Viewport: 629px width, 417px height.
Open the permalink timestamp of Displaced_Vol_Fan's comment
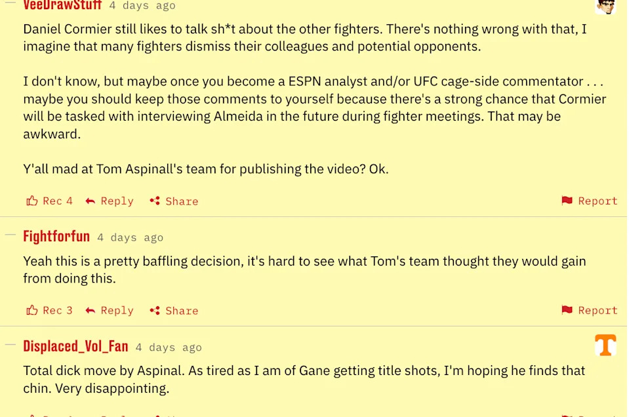(169, 347)
